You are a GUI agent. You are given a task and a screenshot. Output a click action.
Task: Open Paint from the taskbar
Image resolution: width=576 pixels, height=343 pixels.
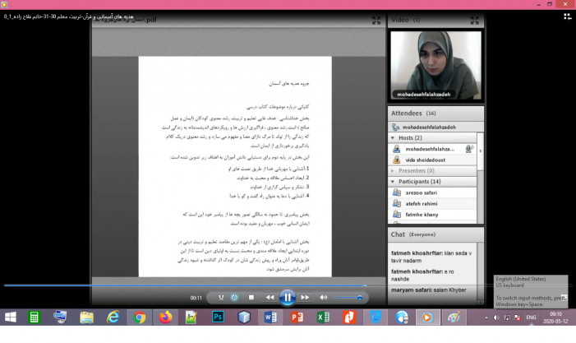pyautogui.click(x=454, y=318)
